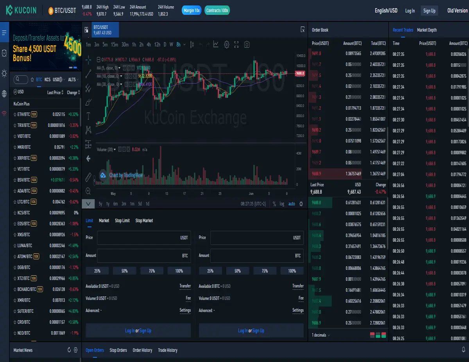This screenshot has width=469, height=362.
Task: Switch to the Old Version link
Action: pyautogui.click(x=457, y=11)
